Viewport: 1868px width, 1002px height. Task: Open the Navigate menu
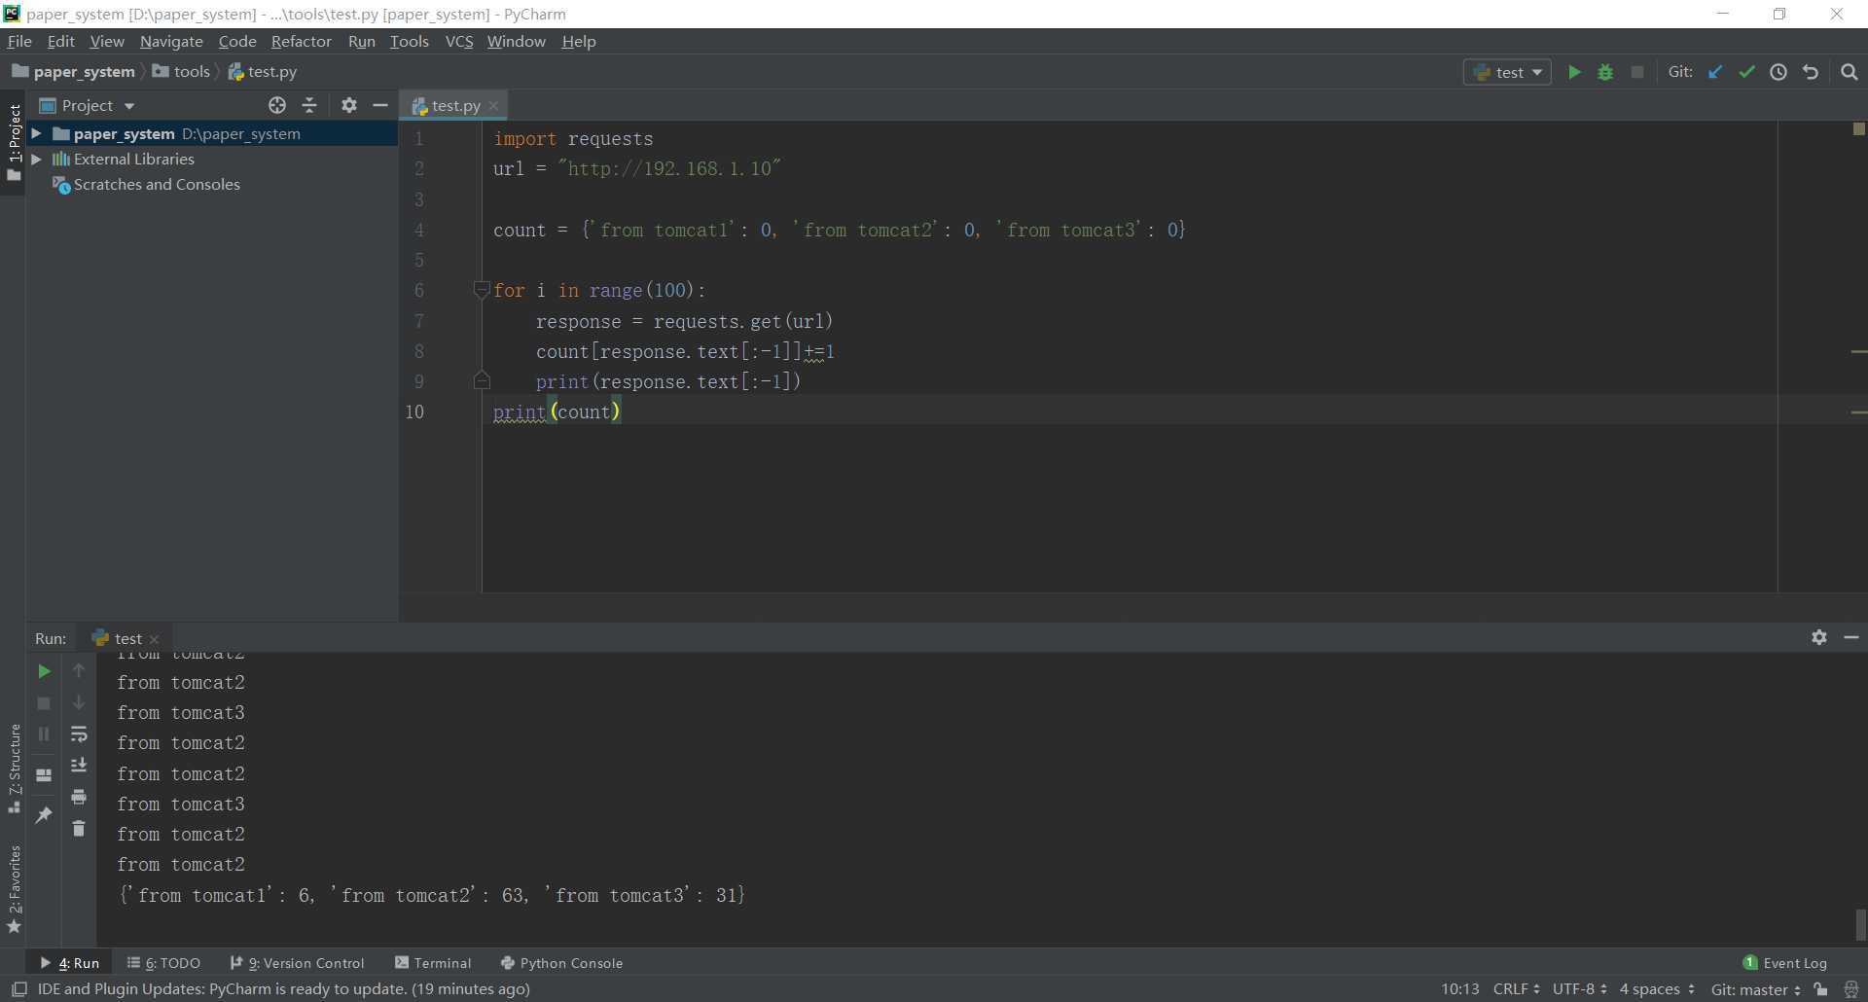click(x=171, y=41)
